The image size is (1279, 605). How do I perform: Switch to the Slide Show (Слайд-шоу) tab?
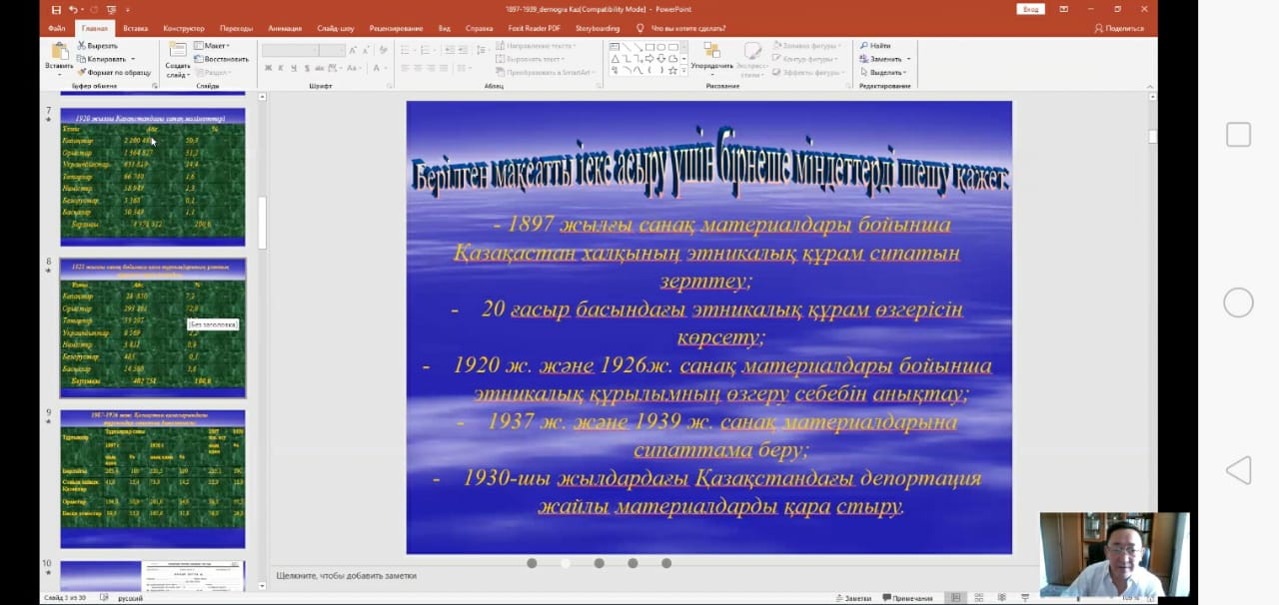click(x=336, y=29)
